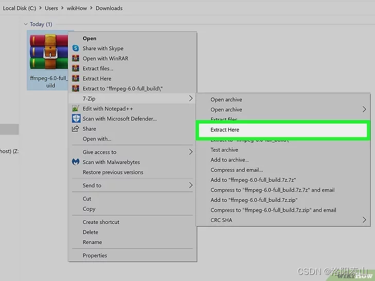Choose the Share menu entry
Screen dimensions: 375x281
[x=132, y=129]
